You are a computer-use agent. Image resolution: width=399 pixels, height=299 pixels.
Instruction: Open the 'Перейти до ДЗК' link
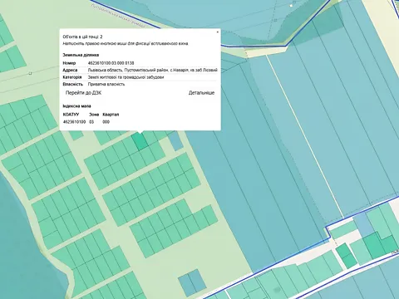[x=83, y=93]
